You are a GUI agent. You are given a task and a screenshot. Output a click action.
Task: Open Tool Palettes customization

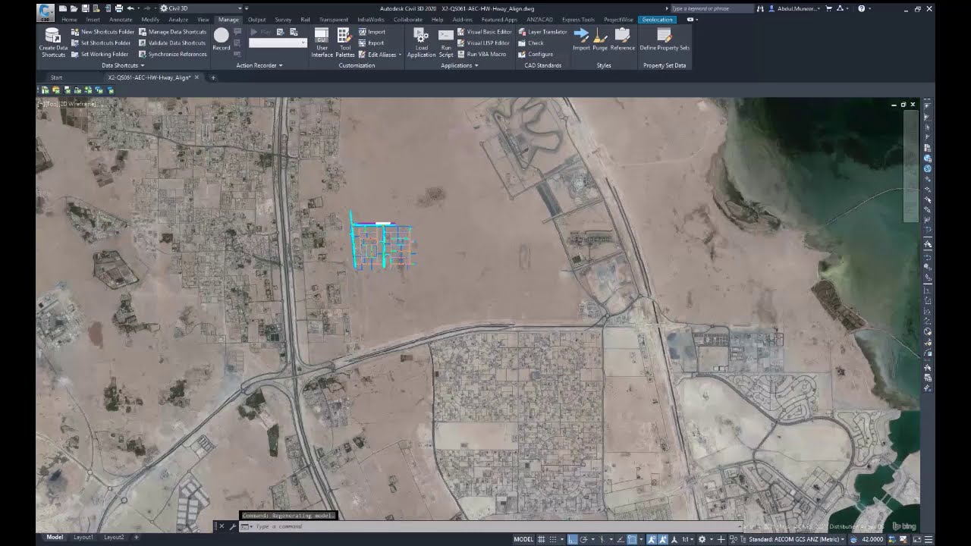pos(344,43)
